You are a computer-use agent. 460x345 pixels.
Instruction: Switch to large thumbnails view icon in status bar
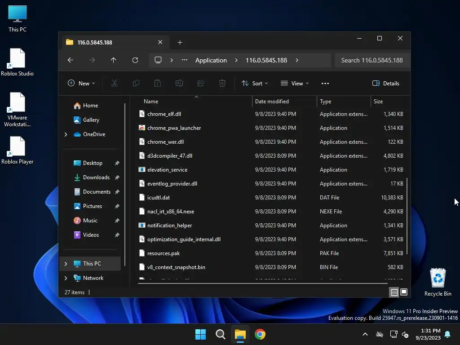pos(404,292)
